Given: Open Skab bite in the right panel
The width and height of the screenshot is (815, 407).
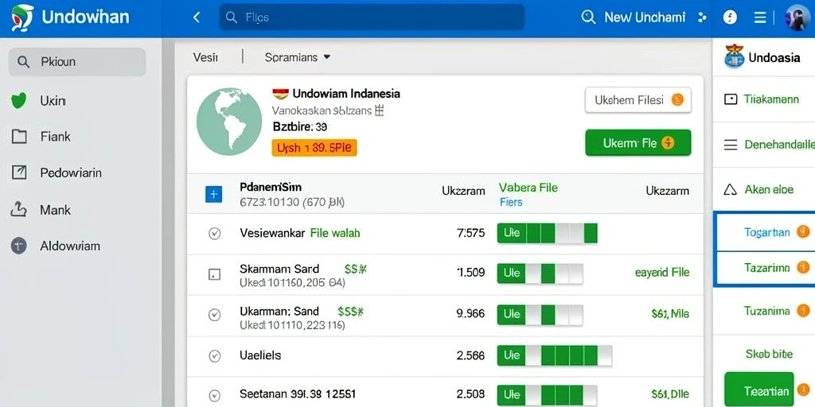Looking at the screenshot, I should 770,354.
